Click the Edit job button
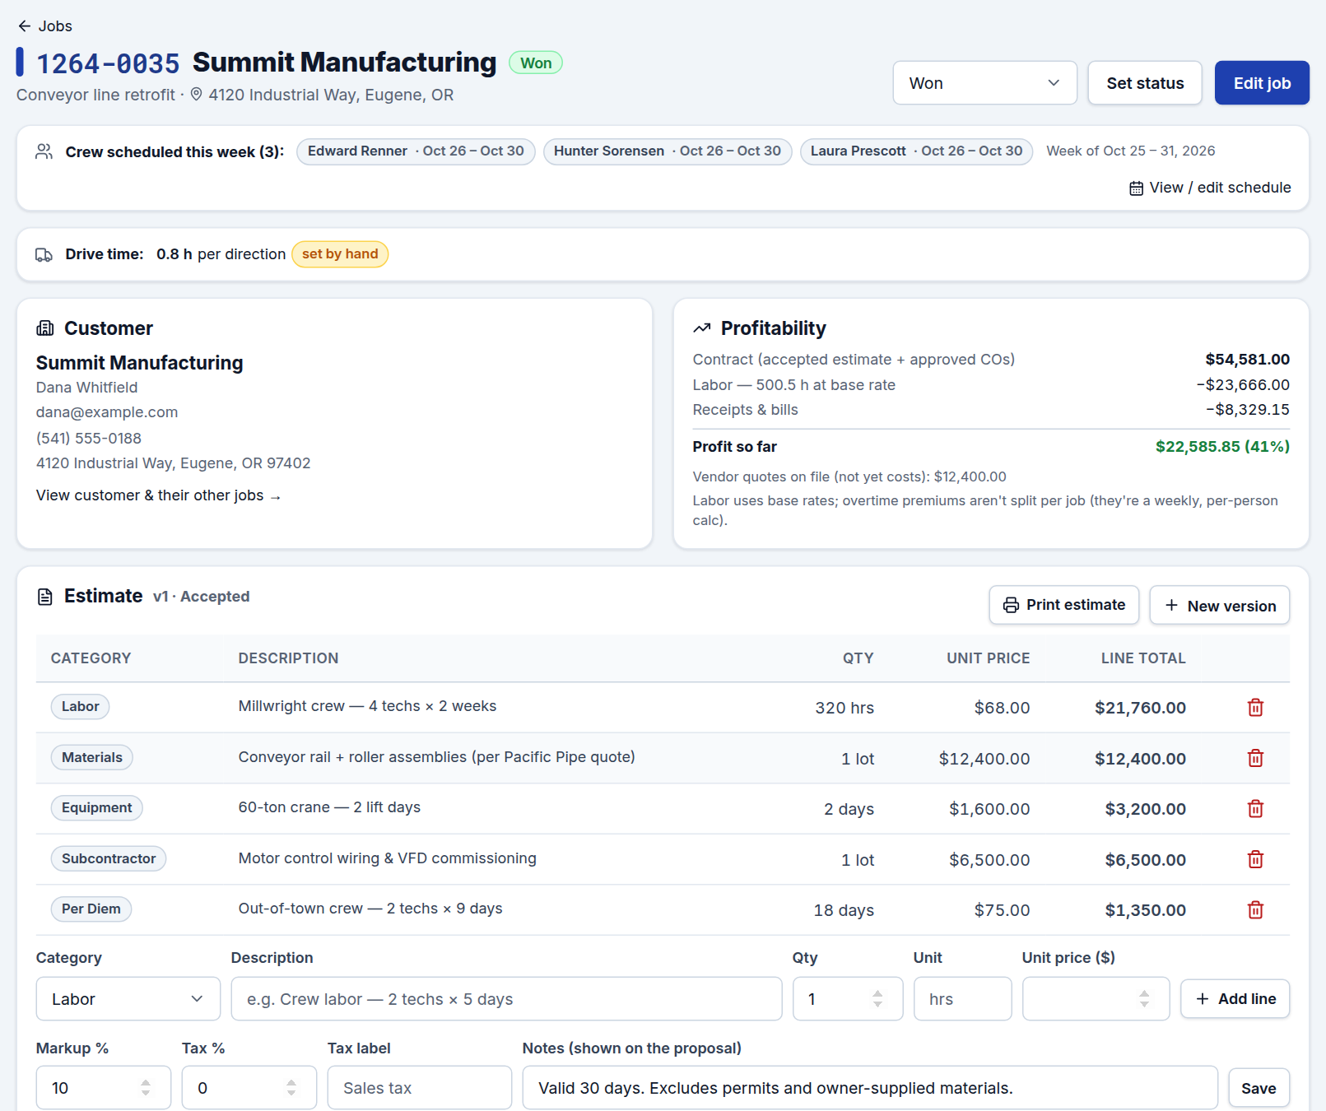The image size is (1326, 1111). (x=1262, y=83)
